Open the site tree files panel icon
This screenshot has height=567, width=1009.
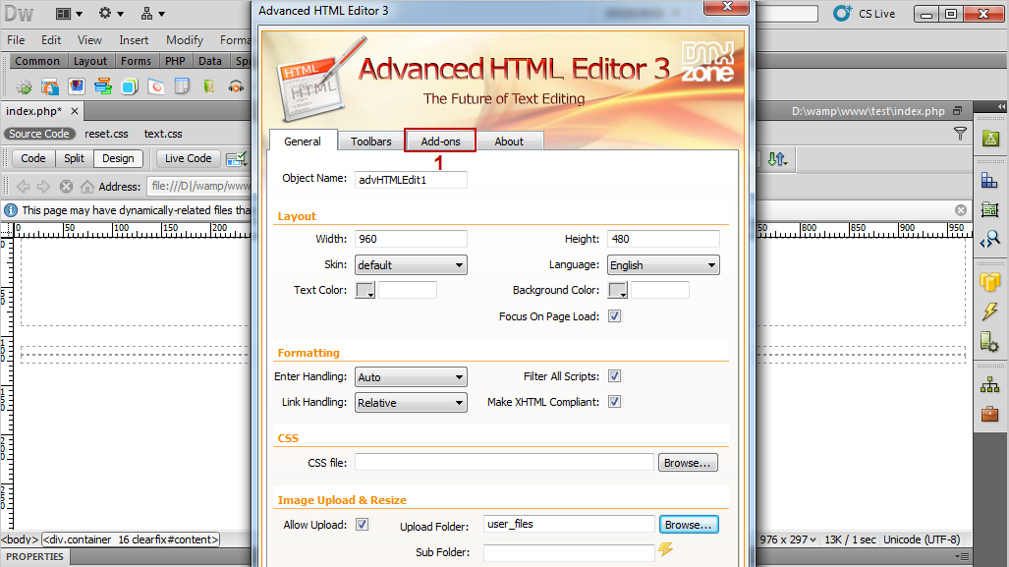[x=989, y=385]
